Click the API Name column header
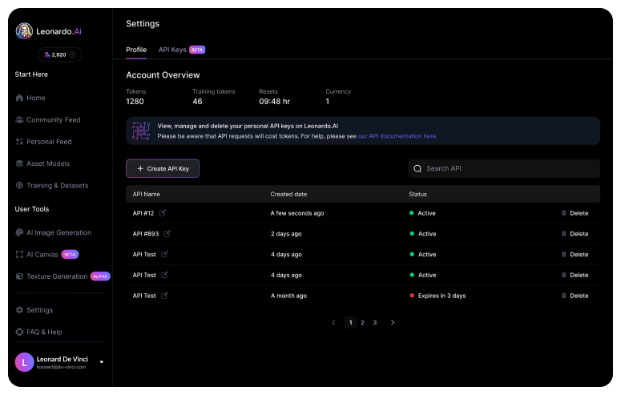The height and width of the screenshot is (395, 621). coord(146,194)
